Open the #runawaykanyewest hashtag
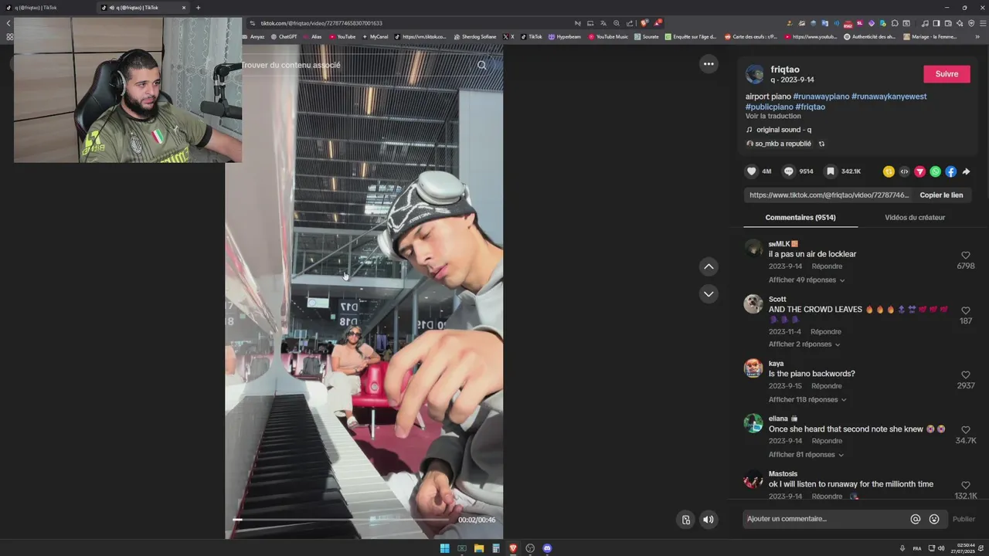This screenshot has width=989, height=556. [889, 97]
